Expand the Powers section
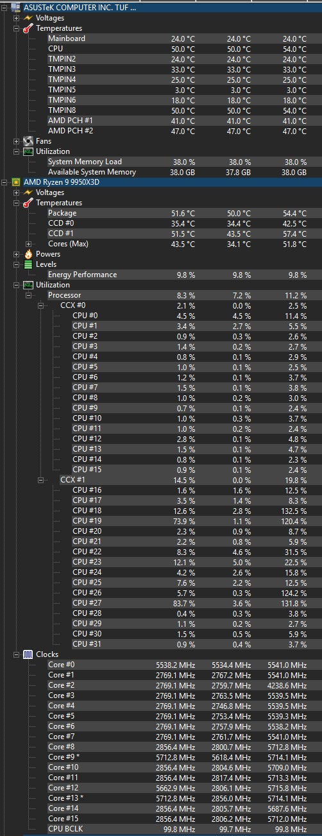322x836 pixels. pyautogui.click(x=16, y=254)
